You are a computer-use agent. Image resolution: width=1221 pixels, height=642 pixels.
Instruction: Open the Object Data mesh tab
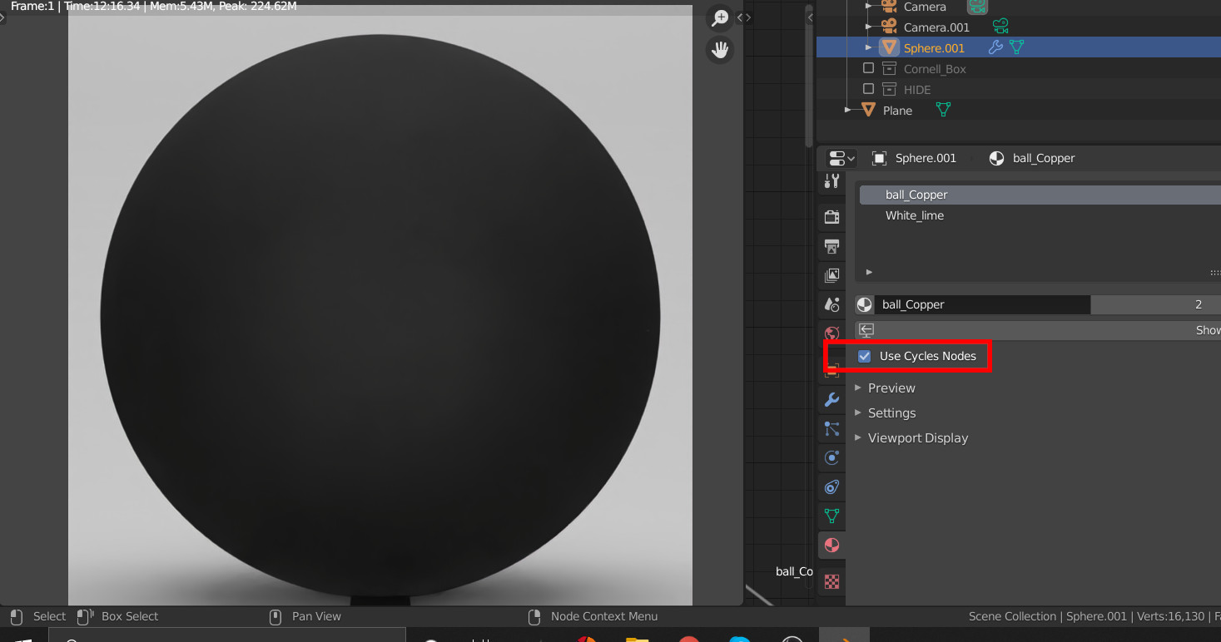tap(831, 516)
